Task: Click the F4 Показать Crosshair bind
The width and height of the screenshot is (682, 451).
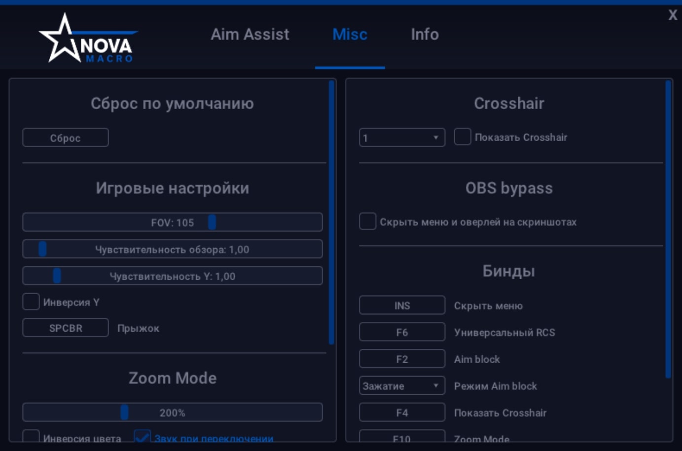Action: pyautogui.click(x=402, y=412)
